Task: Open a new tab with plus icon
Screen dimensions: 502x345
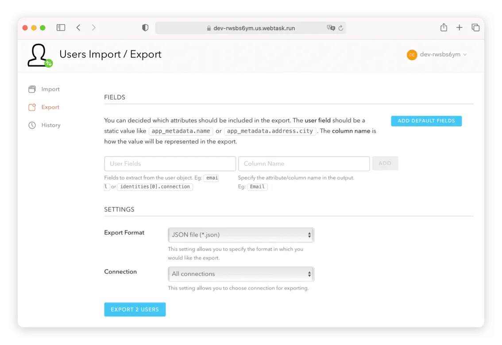Action: [x=459, y=27]
